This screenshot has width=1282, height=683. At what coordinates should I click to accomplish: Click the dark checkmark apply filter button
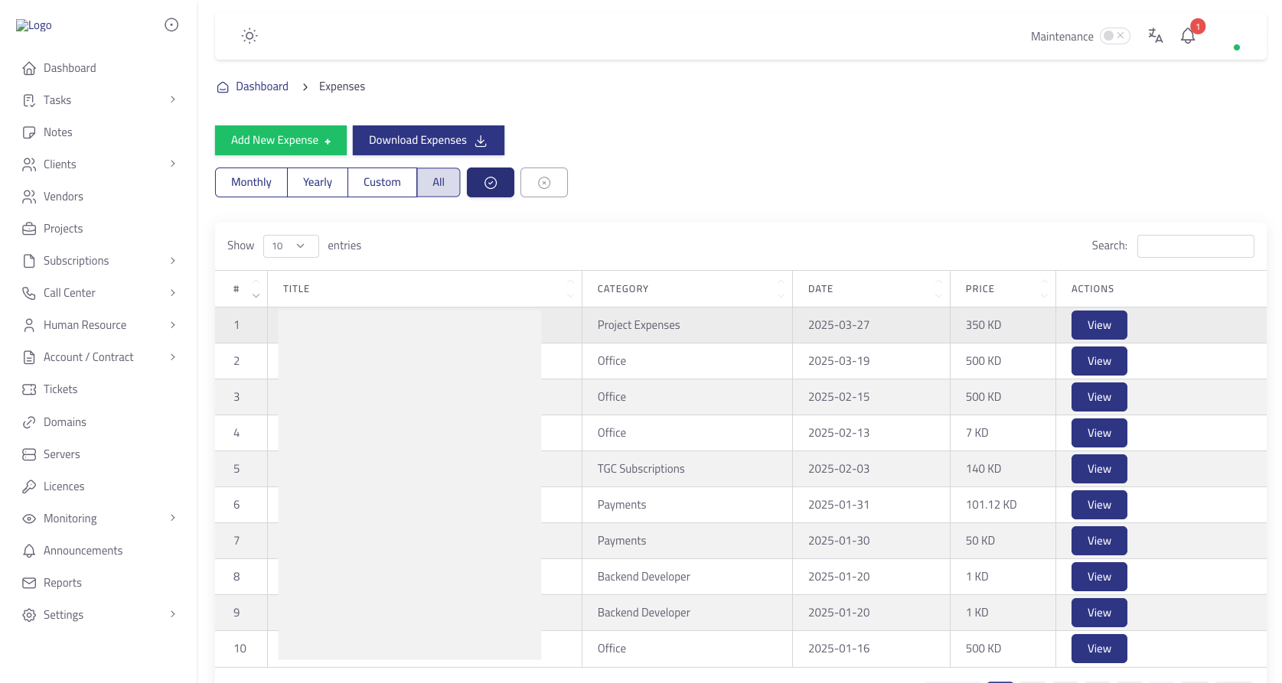490,183
